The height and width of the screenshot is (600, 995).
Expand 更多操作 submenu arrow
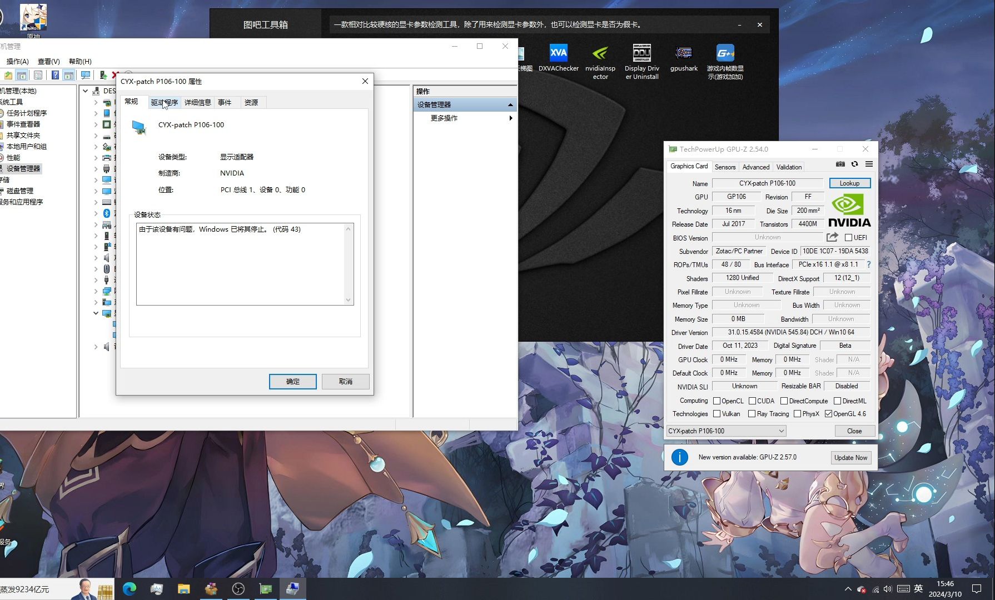[510, 118]
